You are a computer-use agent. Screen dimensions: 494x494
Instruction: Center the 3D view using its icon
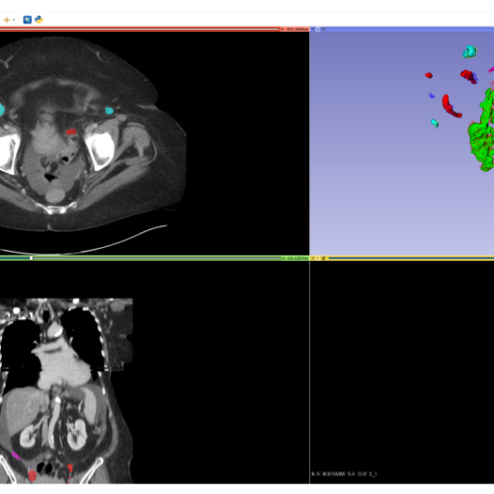pos(323,29)
